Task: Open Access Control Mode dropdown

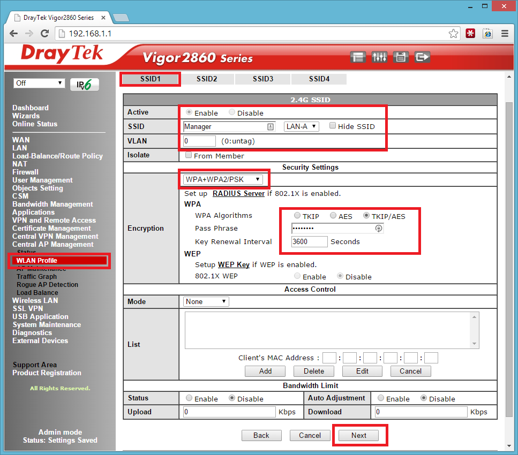Action: point(206,302)
